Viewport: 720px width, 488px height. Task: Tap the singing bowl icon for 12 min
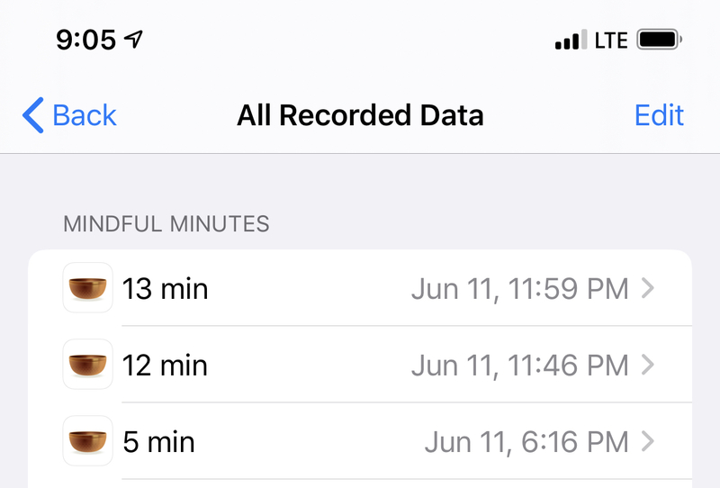[87, 365]
